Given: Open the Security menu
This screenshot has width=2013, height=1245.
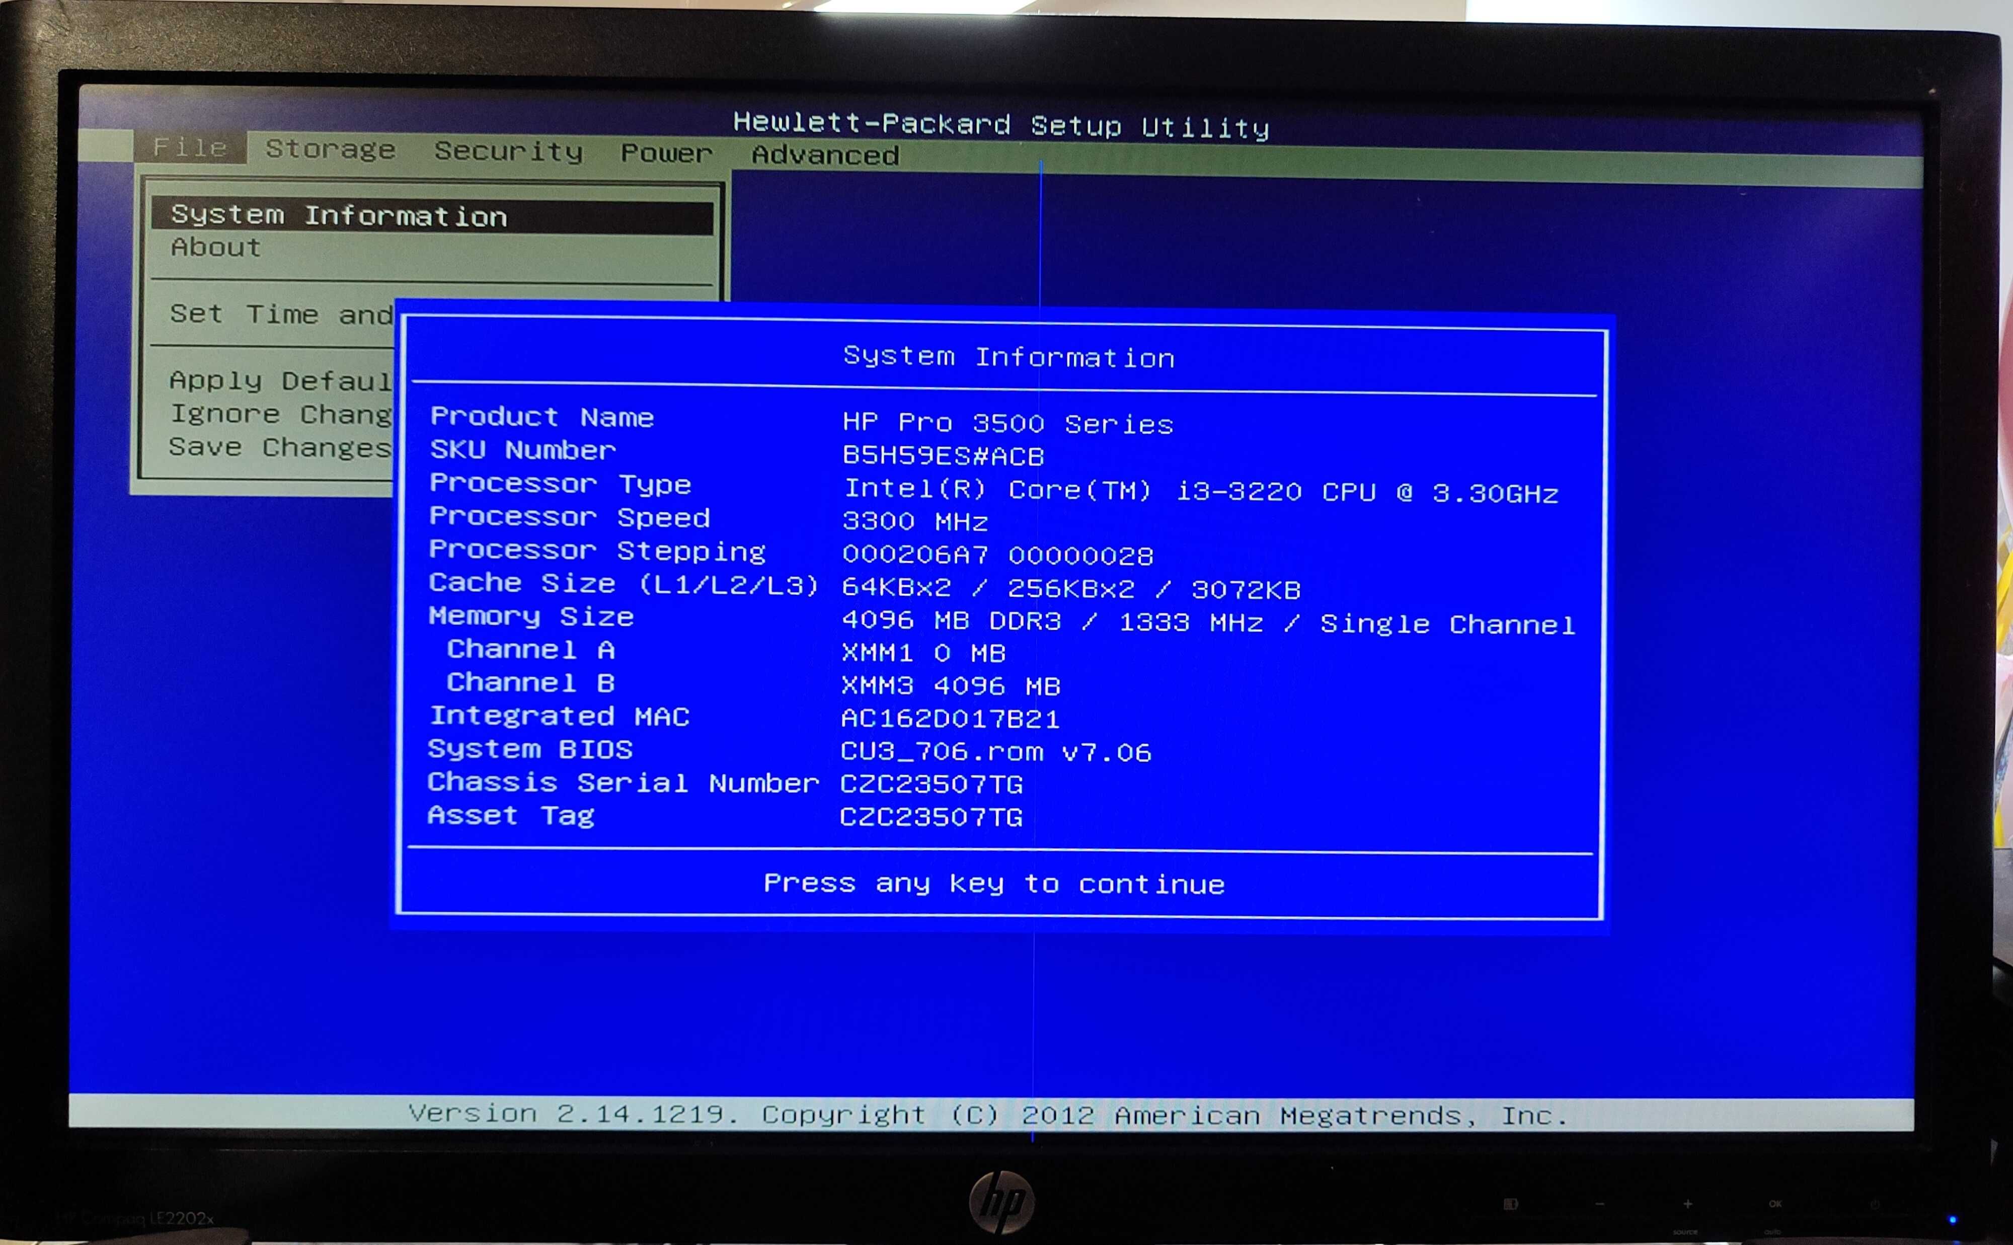Looking at the screenshot, I should pos(509,151).
